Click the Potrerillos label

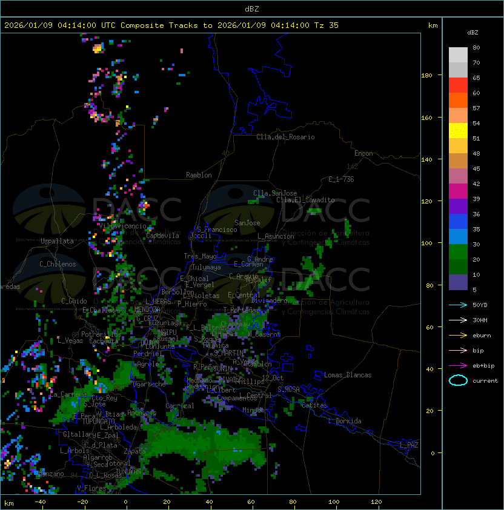click(101, 334)
